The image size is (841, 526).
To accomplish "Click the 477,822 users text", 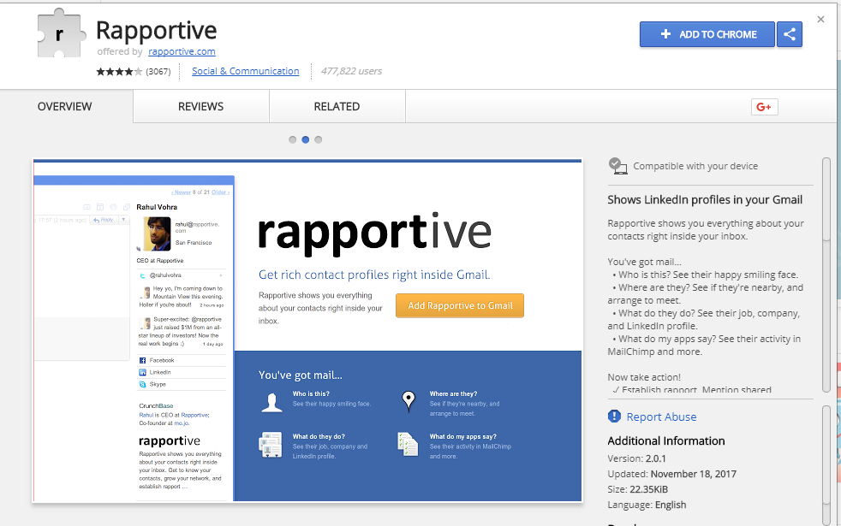I will pyautogui.click(x=351, y=71).
